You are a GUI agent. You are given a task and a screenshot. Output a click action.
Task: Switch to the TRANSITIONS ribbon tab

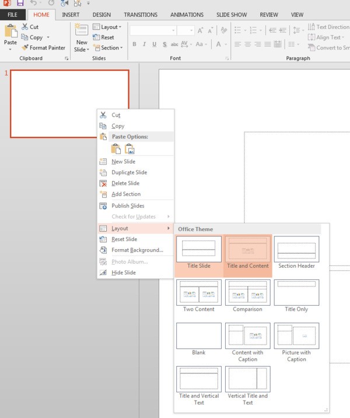[x=139, y=15]
